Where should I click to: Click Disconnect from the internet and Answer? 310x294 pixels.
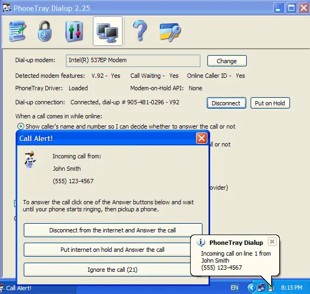point(113,230)
